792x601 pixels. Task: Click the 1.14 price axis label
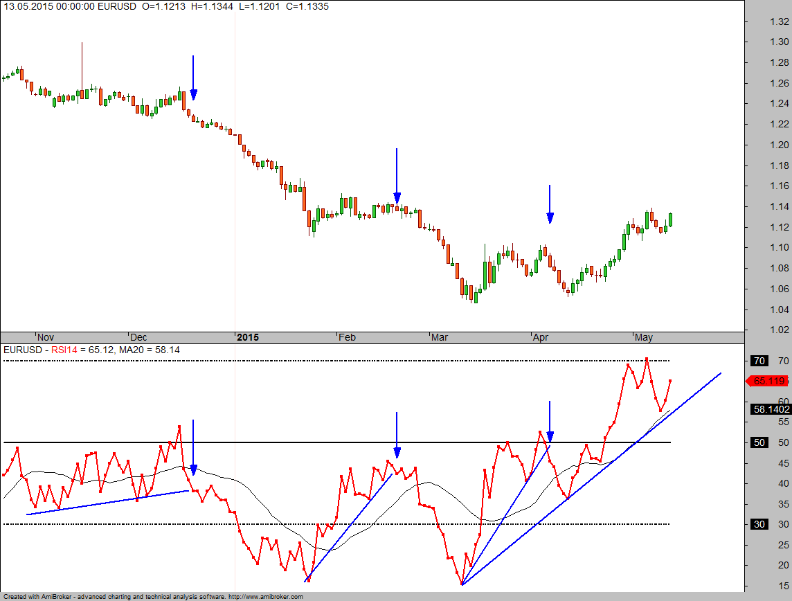point(779,206)
